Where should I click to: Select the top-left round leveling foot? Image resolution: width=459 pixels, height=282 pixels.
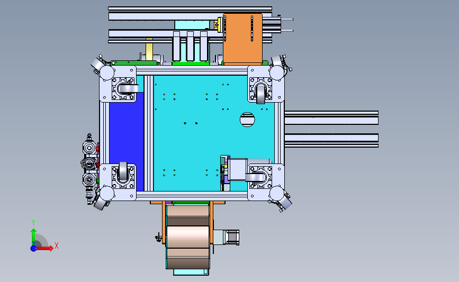coord(107,72)
